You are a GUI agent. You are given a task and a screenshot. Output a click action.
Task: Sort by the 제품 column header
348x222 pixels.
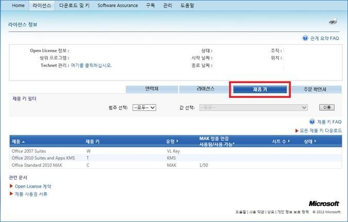(18, 142)
